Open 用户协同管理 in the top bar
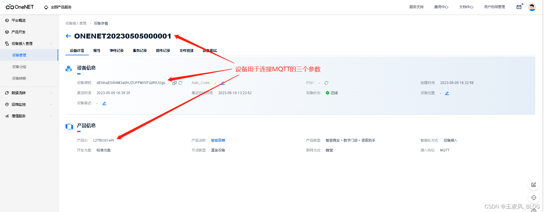This screenshot has width=544, height=212. [494, 7]
